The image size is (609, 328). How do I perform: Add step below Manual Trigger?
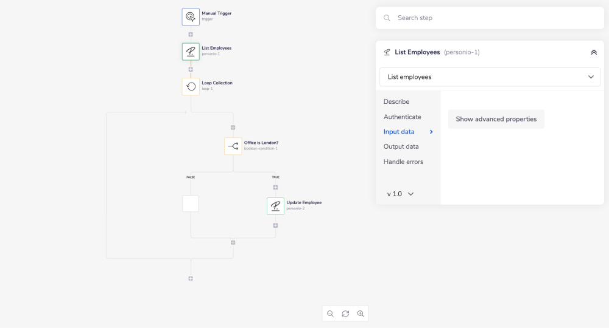pos(191,35)
